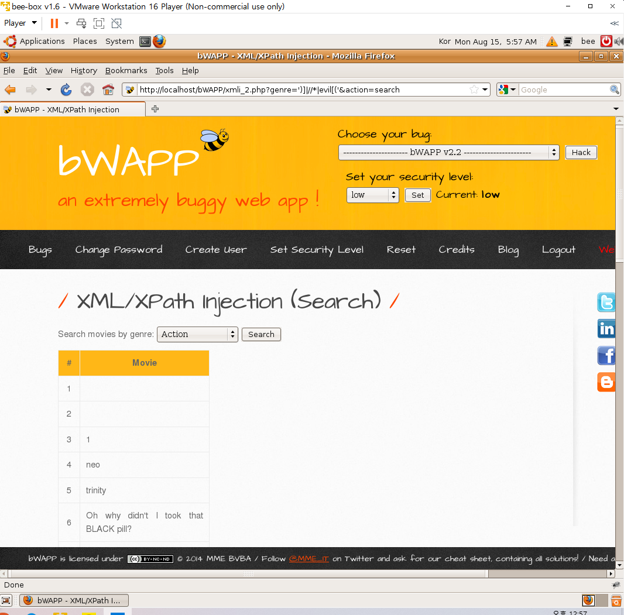This screenshot has height=615, width=624.
Task: Go to the Firefox home page
Action: coord(108,90)
